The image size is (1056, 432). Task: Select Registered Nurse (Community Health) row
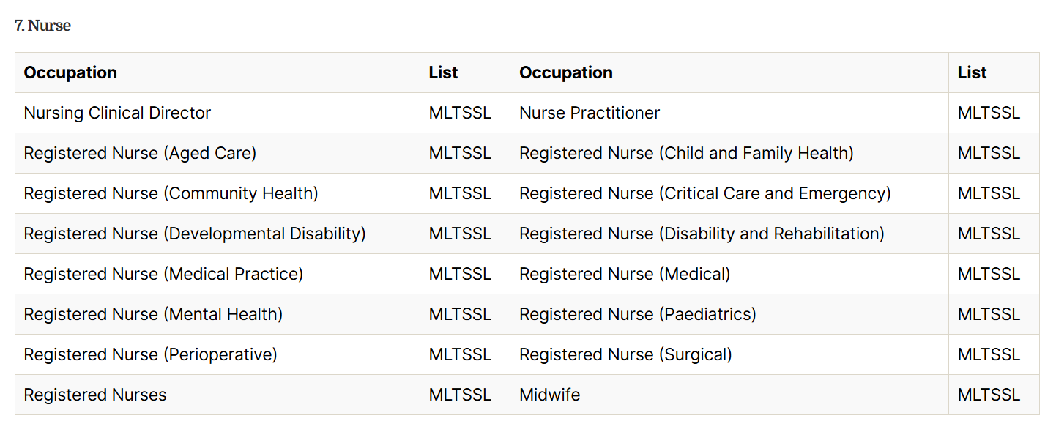(x=171, y=193)
